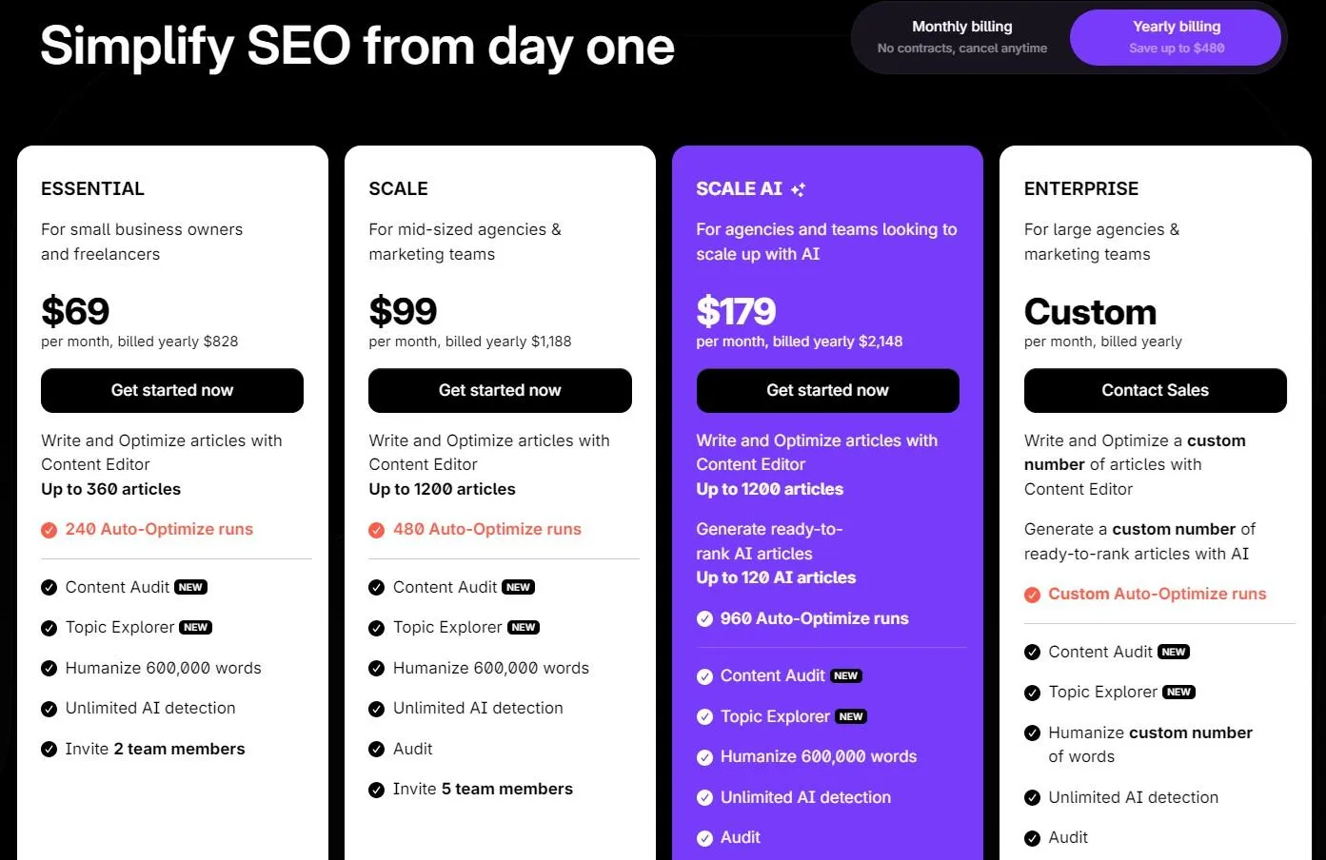Viewport: 1326px width, 860px height.
Task: Click the red checkmark beside 480 Auto-Optimize runs
Action: (376, 530)
